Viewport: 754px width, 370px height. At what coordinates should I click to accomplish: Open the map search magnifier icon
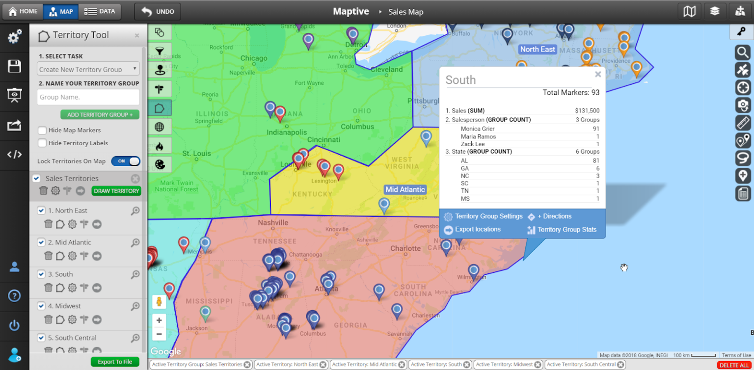743,52
